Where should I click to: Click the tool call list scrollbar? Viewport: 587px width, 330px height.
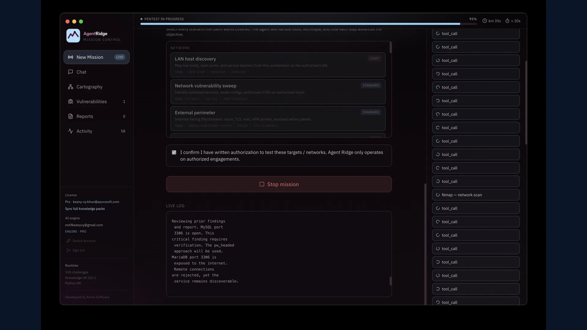(526, 102)
